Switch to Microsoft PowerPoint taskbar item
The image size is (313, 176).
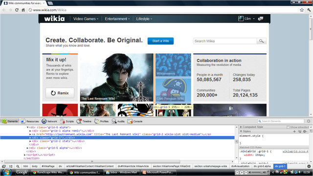click(x=158, y=173)
